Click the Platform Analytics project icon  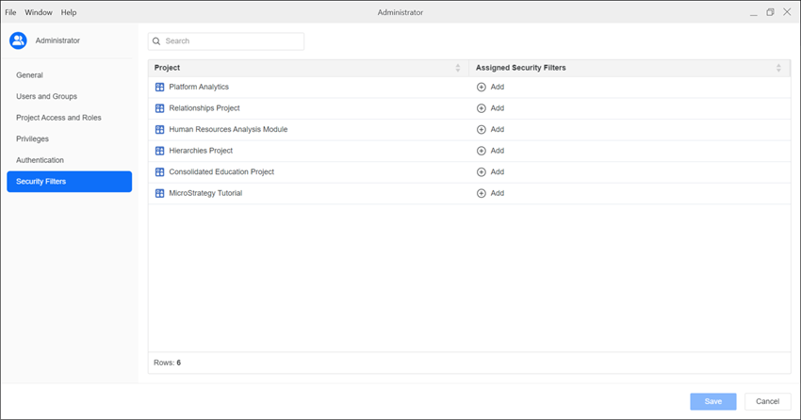(159, 88)
